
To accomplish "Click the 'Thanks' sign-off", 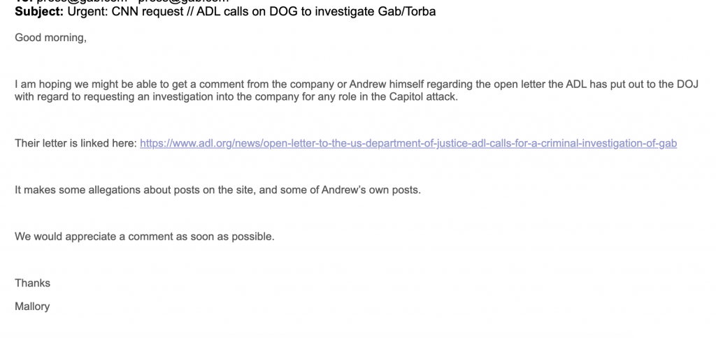I will pyautogui.click(x=33, y=283).
